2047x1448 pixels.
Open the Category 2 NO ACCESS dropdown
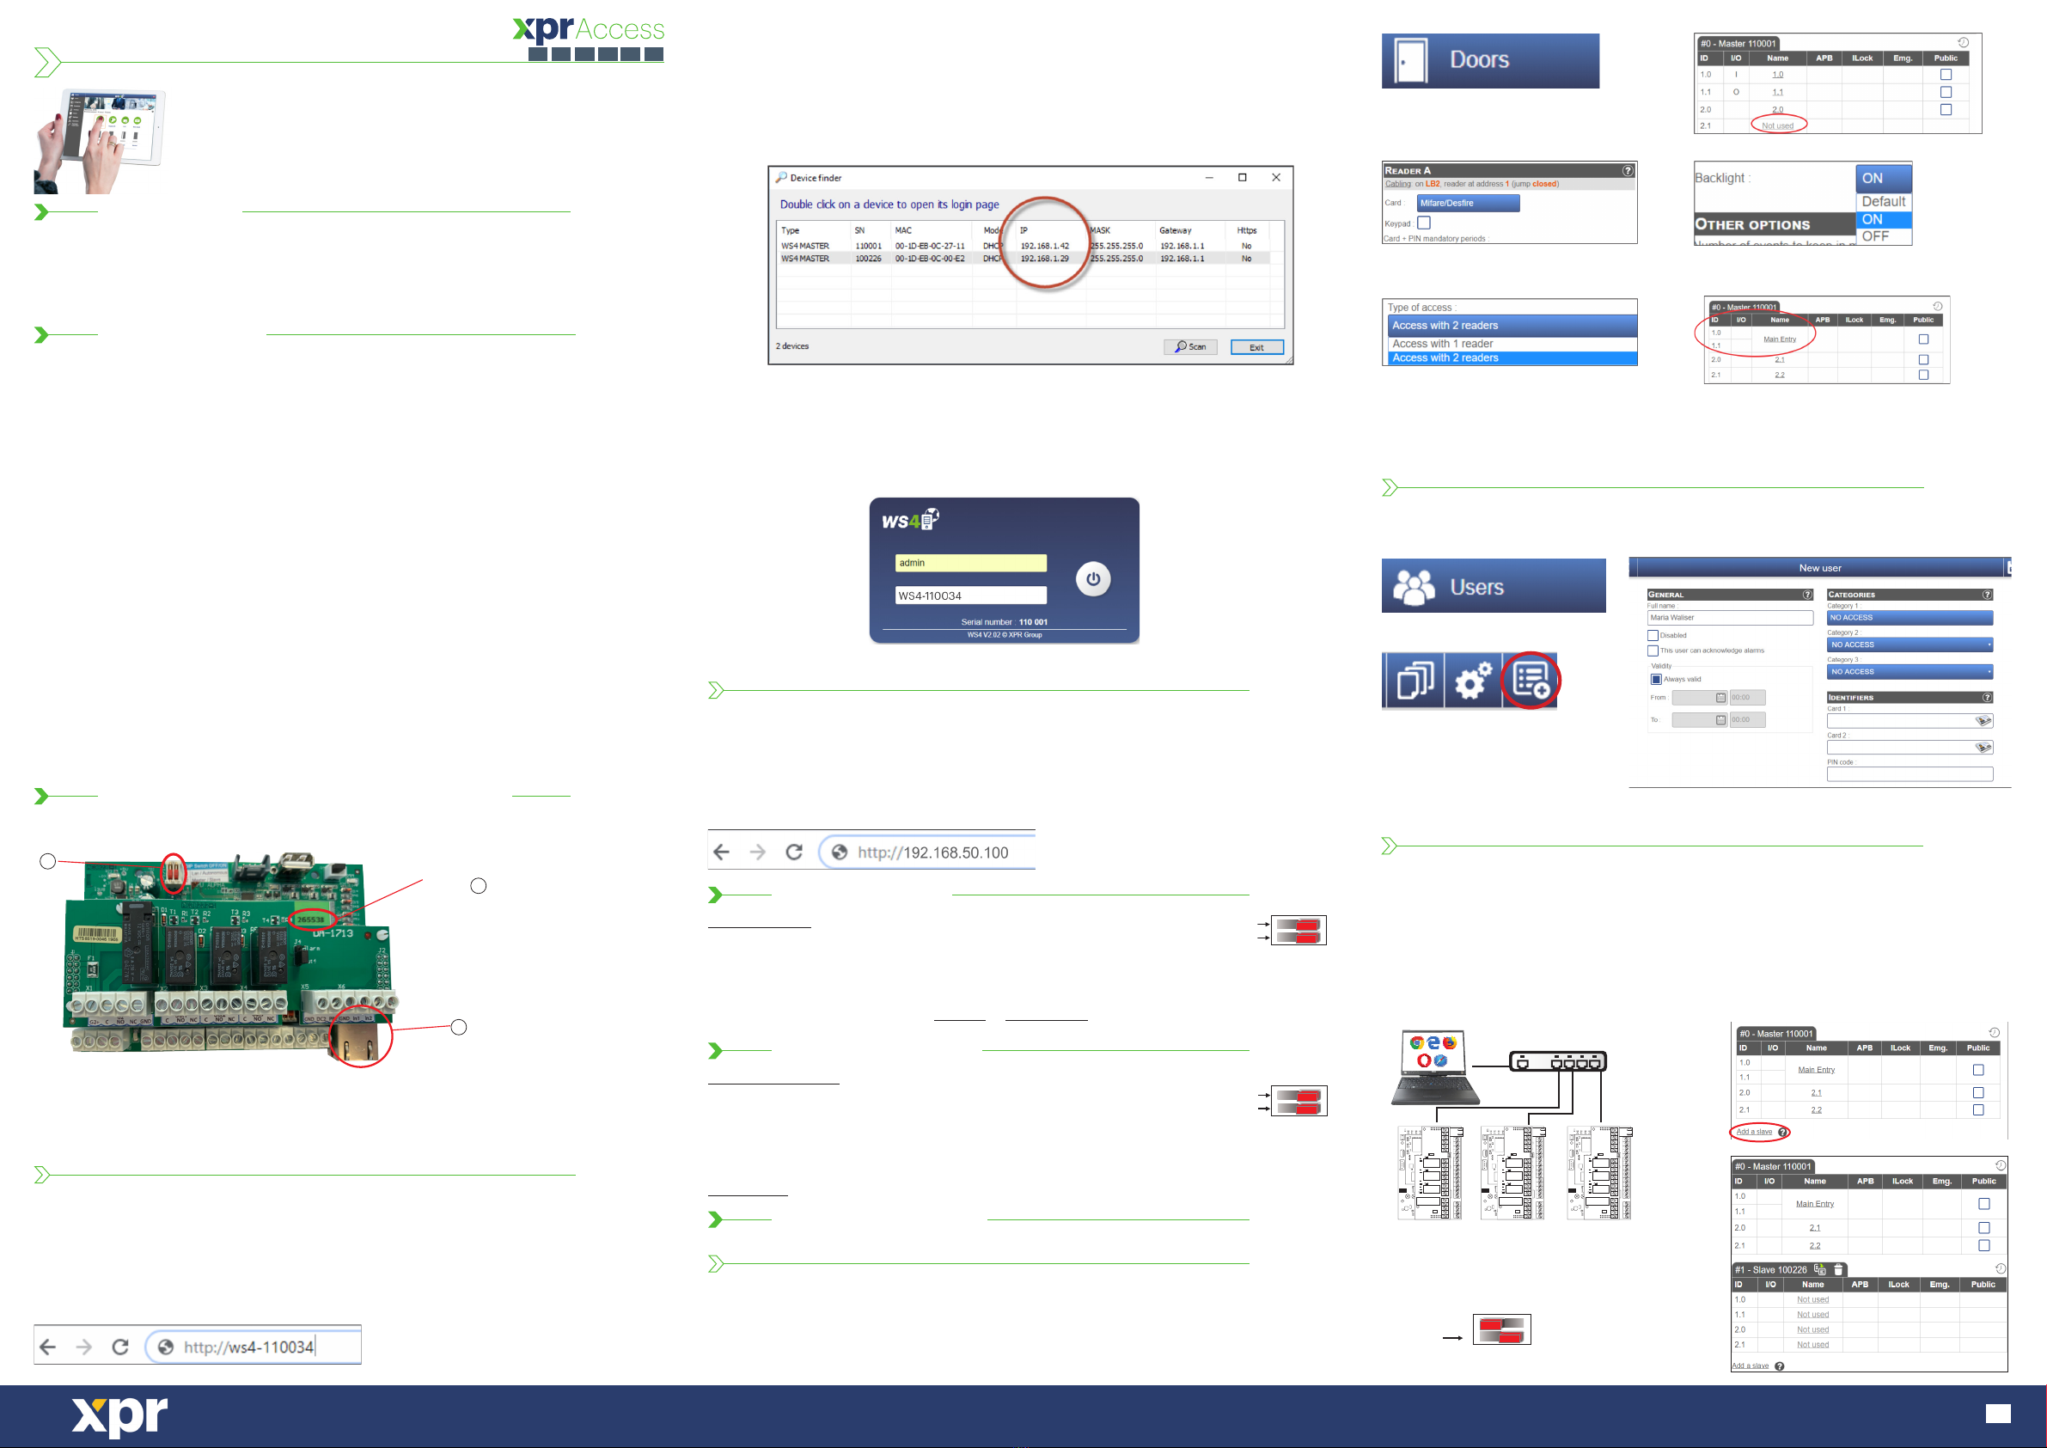click(1909, 645)
